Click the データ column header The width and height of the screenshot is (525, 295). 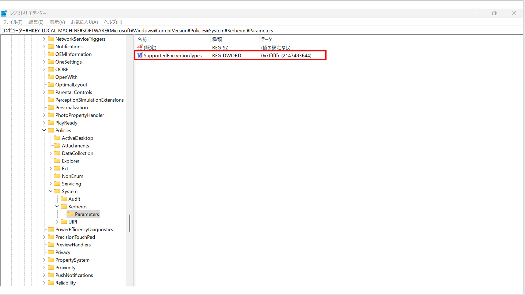(x=318, y=39)
